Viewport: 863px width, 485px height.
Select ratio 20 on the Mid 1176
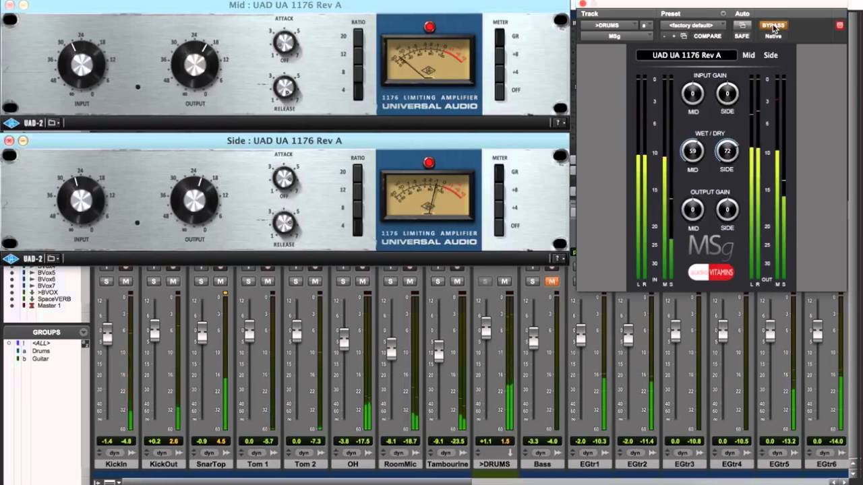358,36
